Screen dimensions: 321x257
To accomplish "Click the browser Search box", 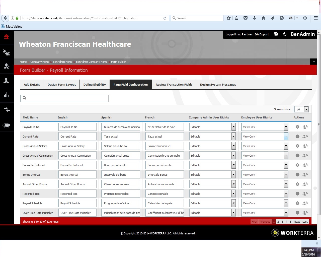I will (197, 18).
